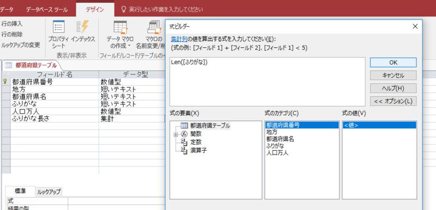Click inside the Len([ふりがな]) expression box
The image size is (436, 210).
tap(267, 82)
